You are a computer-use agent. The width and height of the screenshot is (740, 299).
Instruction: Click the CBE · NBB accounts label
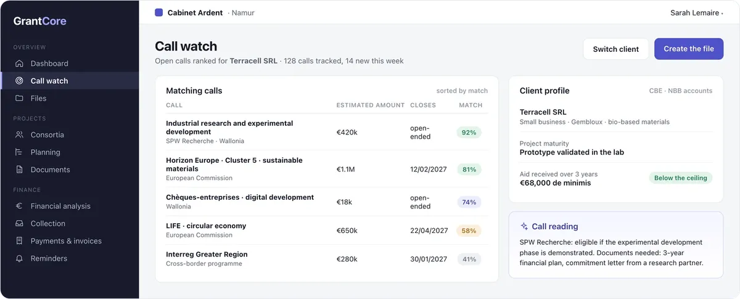pyautogui.click(x=681, y=91)
